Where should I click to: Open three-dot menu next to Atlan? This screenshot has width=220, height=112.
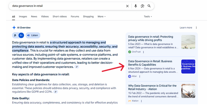pyautogui.click(x=140, y=76)
